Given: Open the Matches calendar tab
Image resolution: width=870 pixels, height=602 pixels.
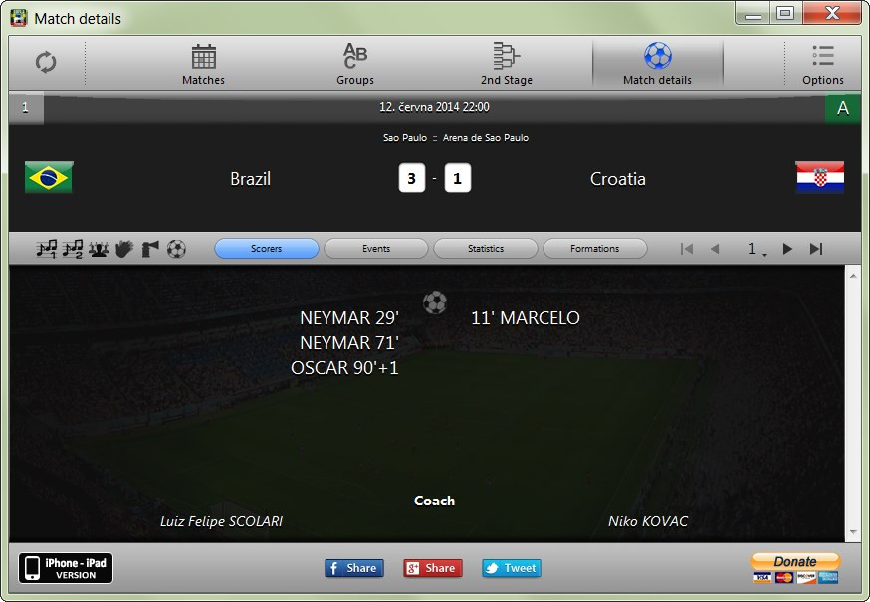Looking at the screenshot, I should point(204,64).
